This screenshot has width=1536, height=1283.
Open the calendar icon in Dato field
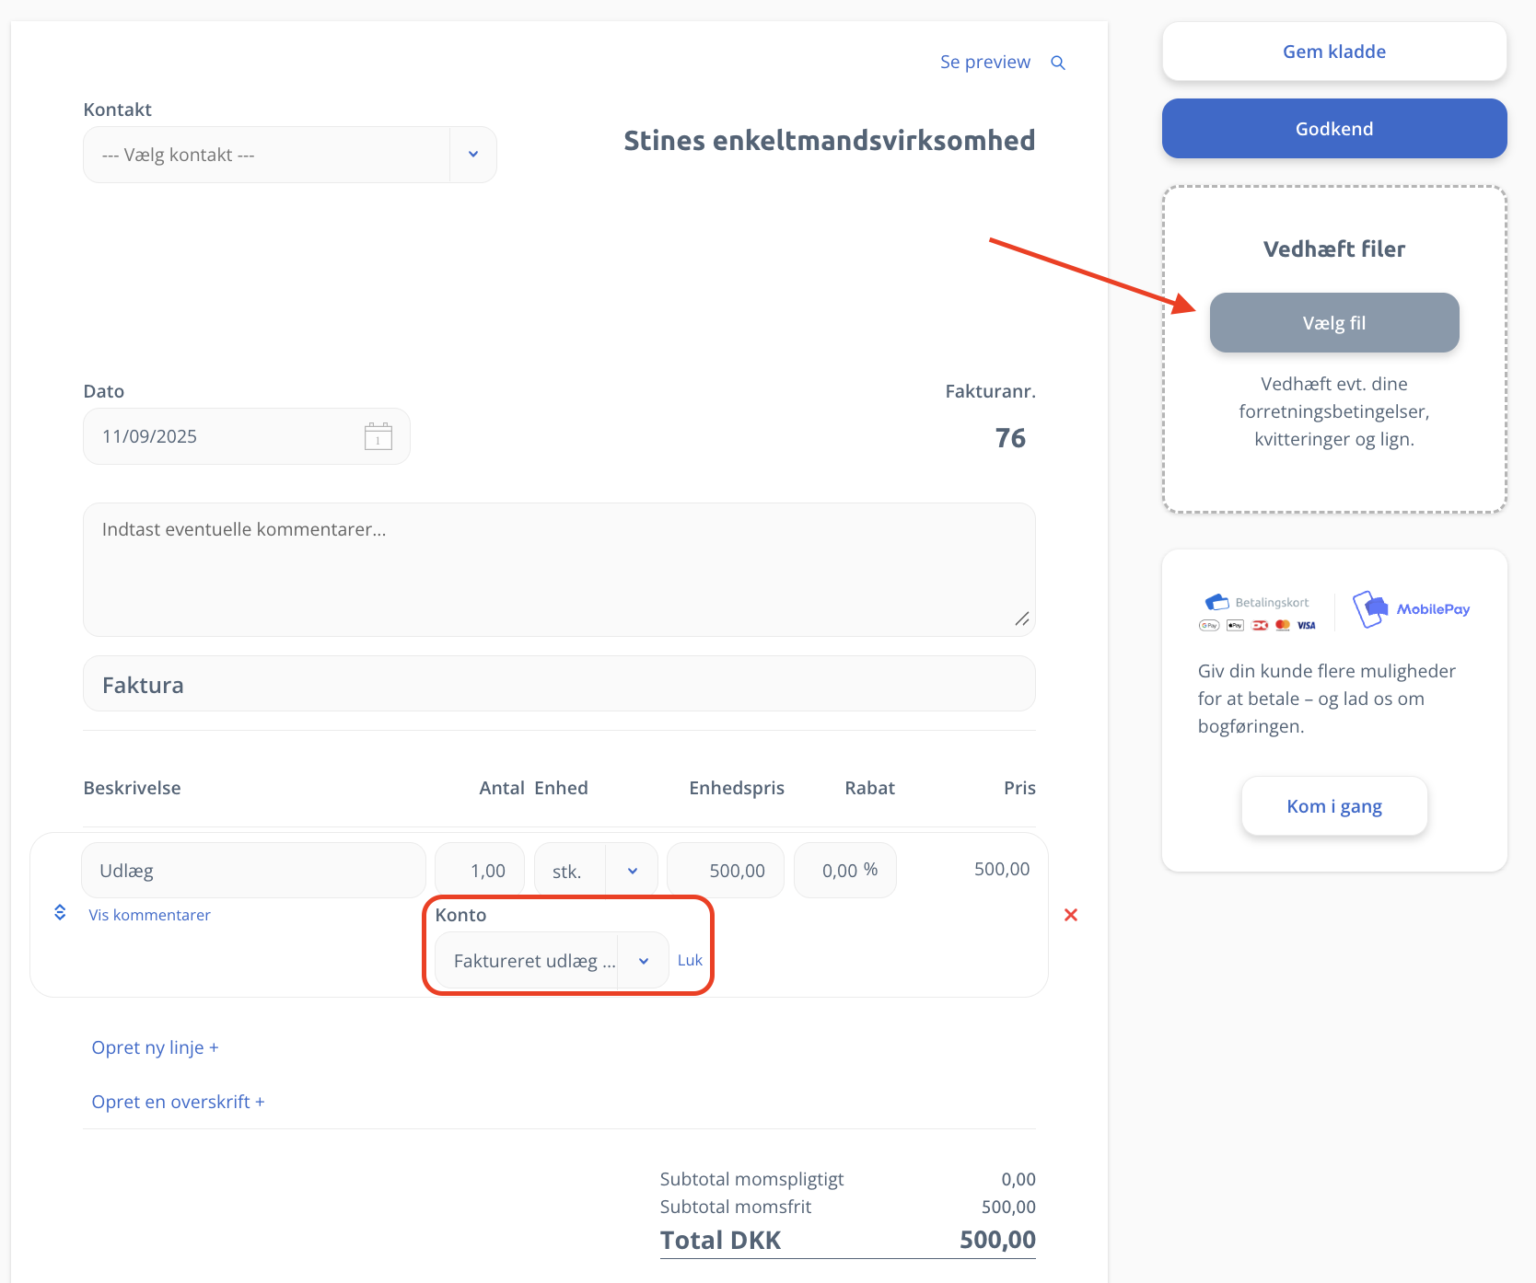point(378,436)
